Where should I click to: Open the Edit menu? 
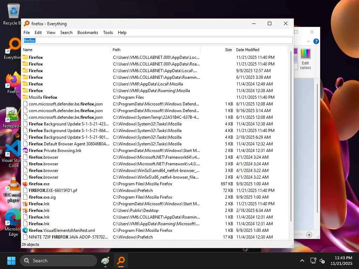38,33
